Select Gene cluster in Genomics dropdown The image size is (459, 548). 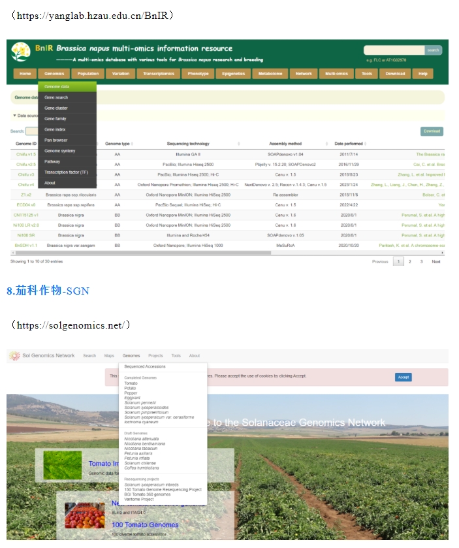(x=67, y=109)
